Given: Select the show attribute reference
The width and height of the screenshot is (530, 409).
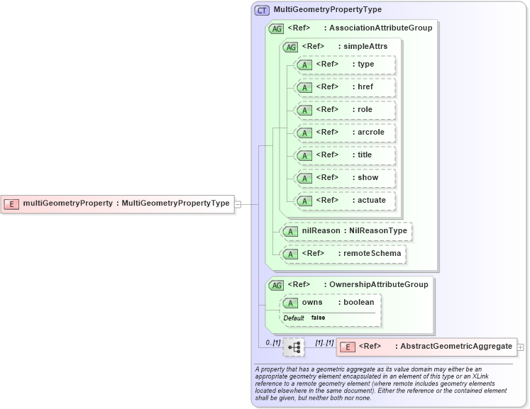Looking at the screenshot, I should (x=347, y=177).
